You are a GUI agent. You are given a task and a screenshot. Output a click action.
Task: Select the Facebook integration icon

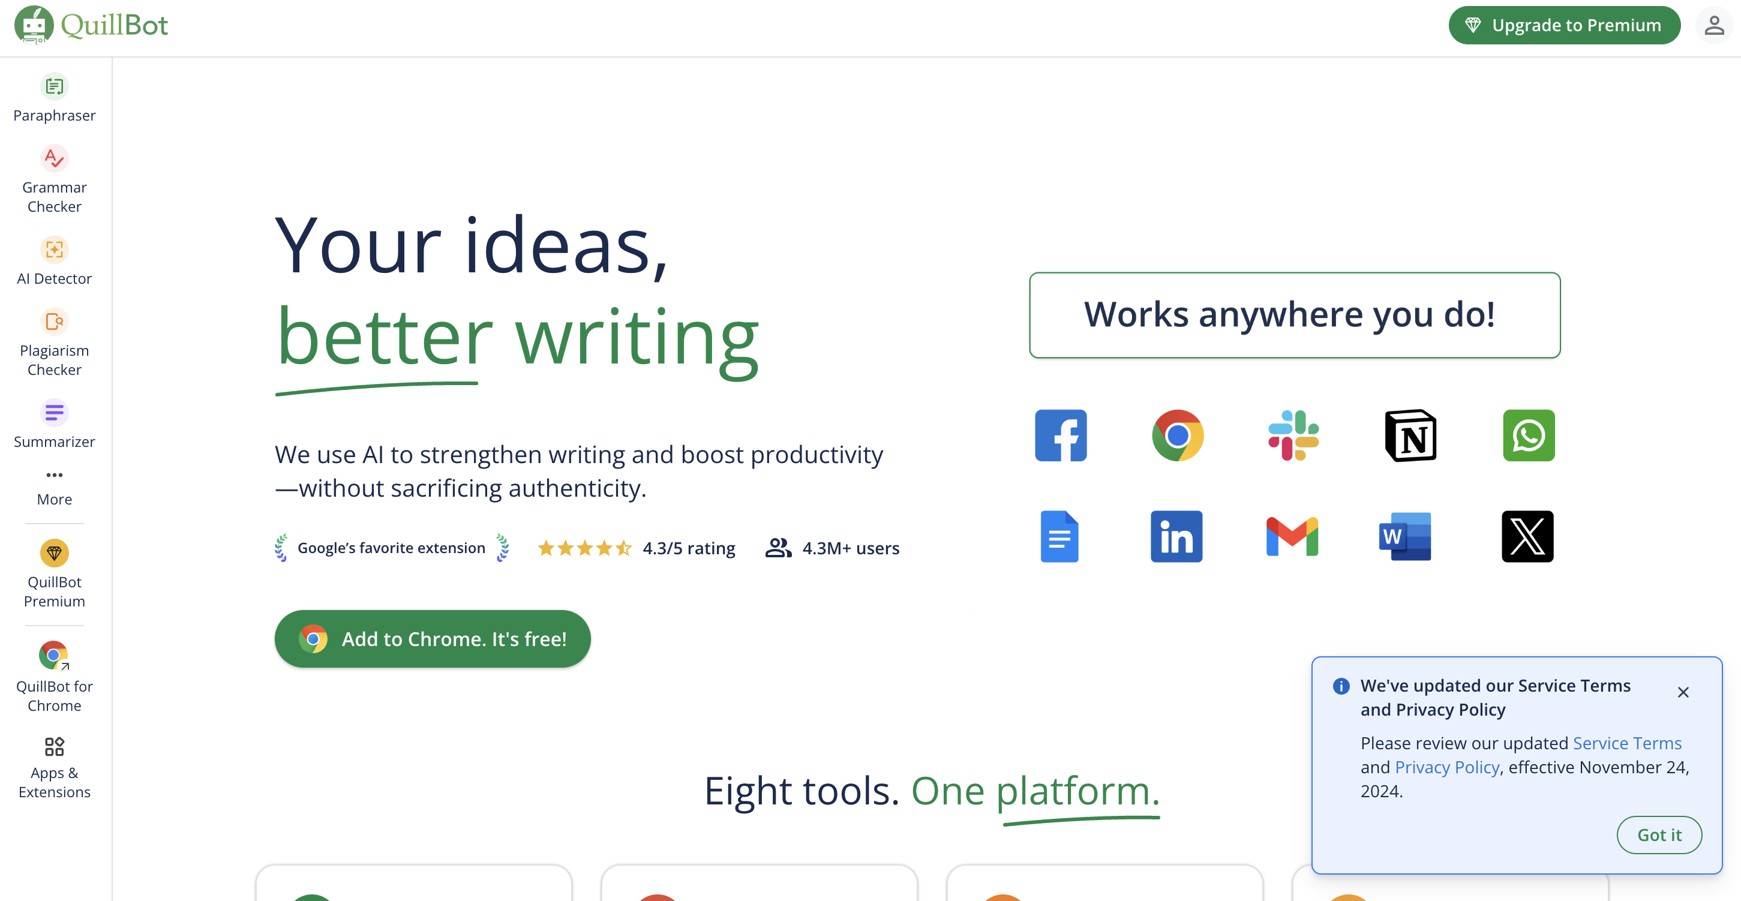1059,434
